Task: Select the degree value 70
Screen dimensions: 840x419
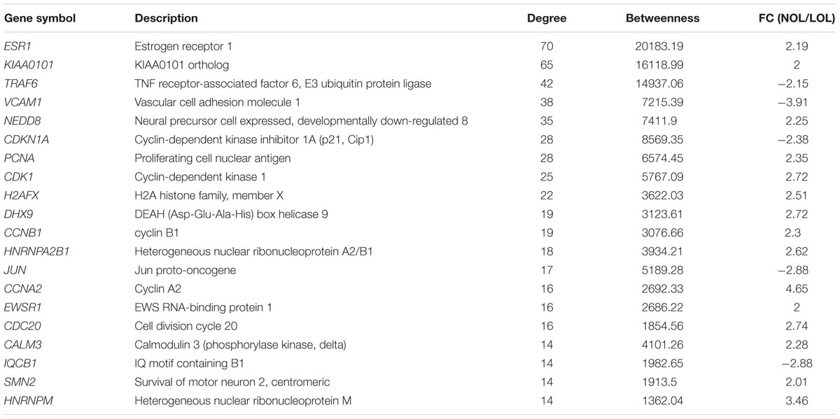Action: [547, 46]
